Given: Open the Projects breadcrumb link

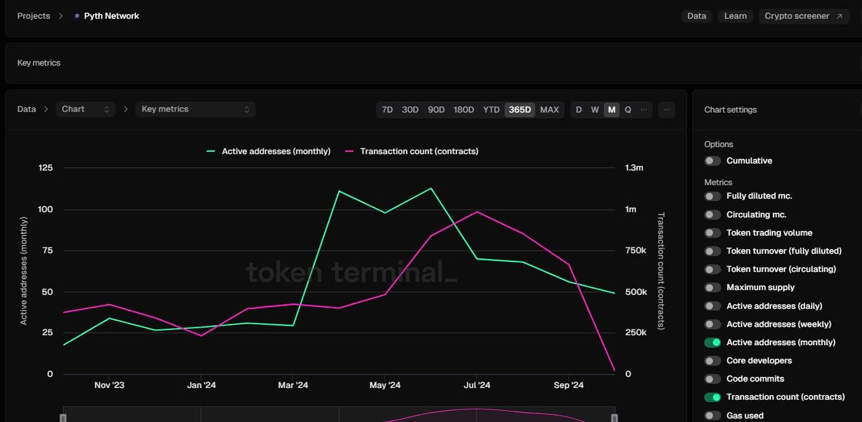Looking at the screenshot, I should pyautogui.click(x=33, y=16).
